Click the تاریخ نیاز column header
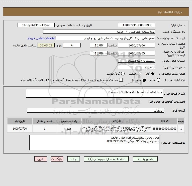The image size is (192, 186). tap(20, 121)
